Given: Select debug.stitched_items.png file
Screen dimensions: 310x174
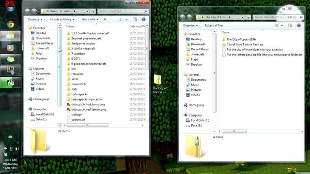Looking at the screenshot, I should click(88, 104).
